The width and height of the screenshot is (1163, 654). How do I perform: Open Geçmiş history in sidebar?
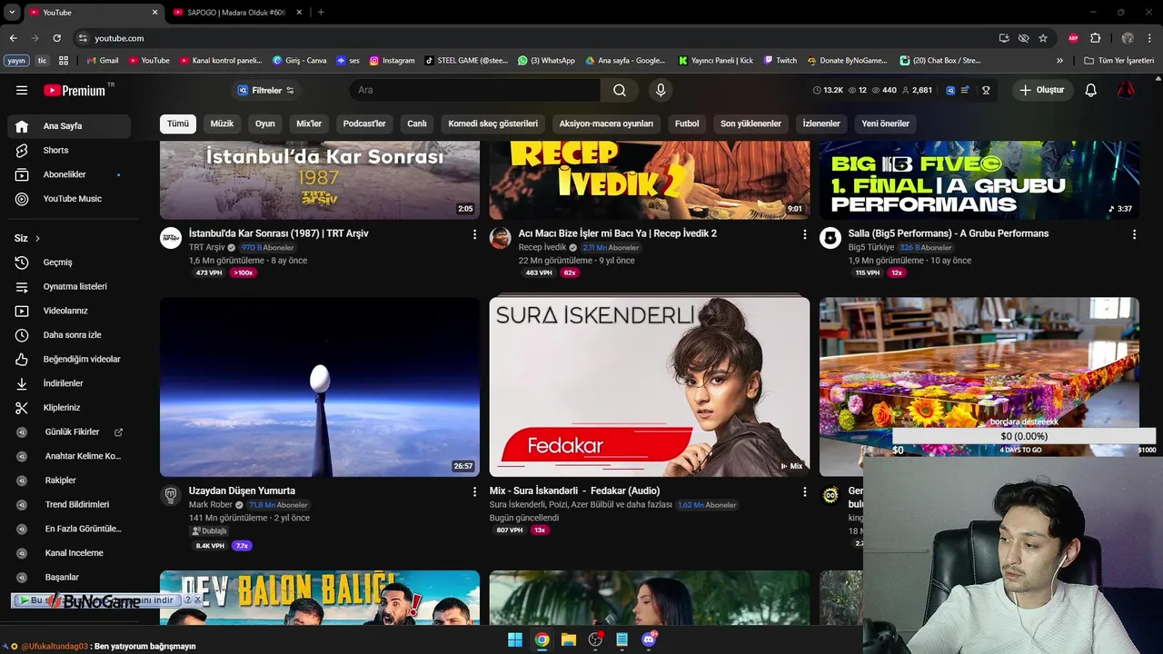tap(69, 263)
